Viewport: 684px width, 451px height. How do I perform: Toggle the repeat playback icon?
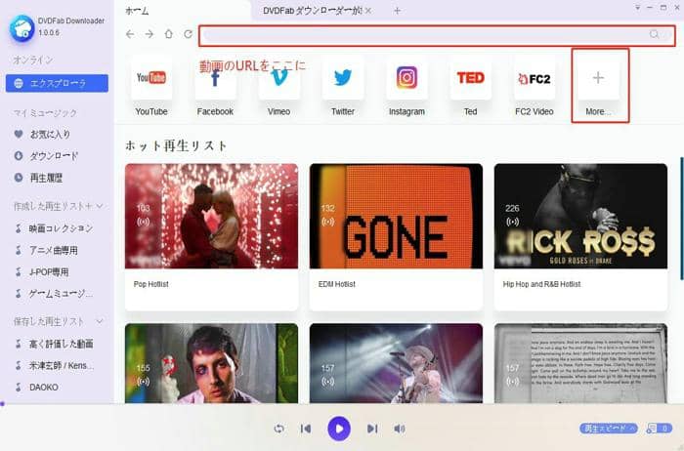[x=279, y=429]
